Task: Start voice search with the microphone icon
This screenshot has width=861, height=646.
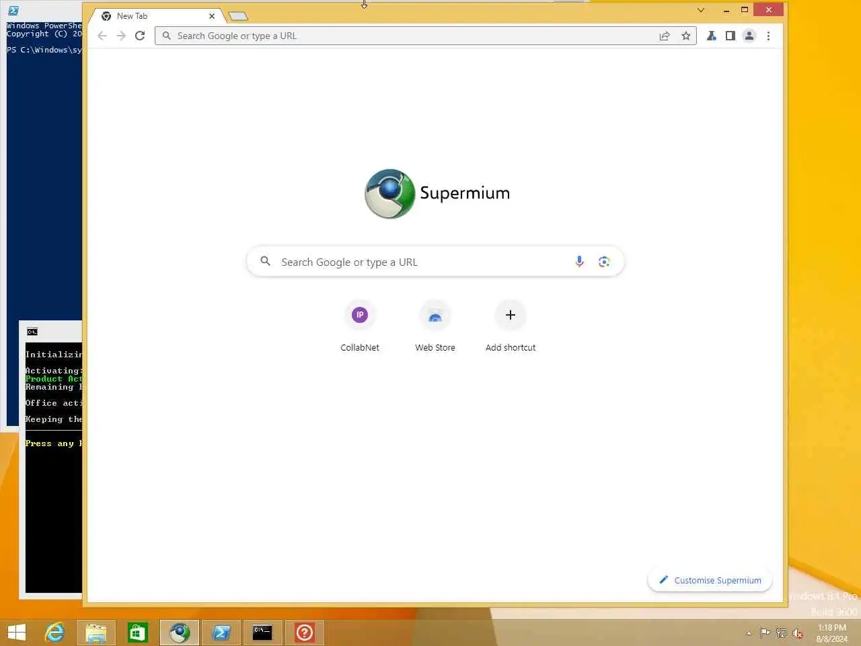Action: click(579, 262)
